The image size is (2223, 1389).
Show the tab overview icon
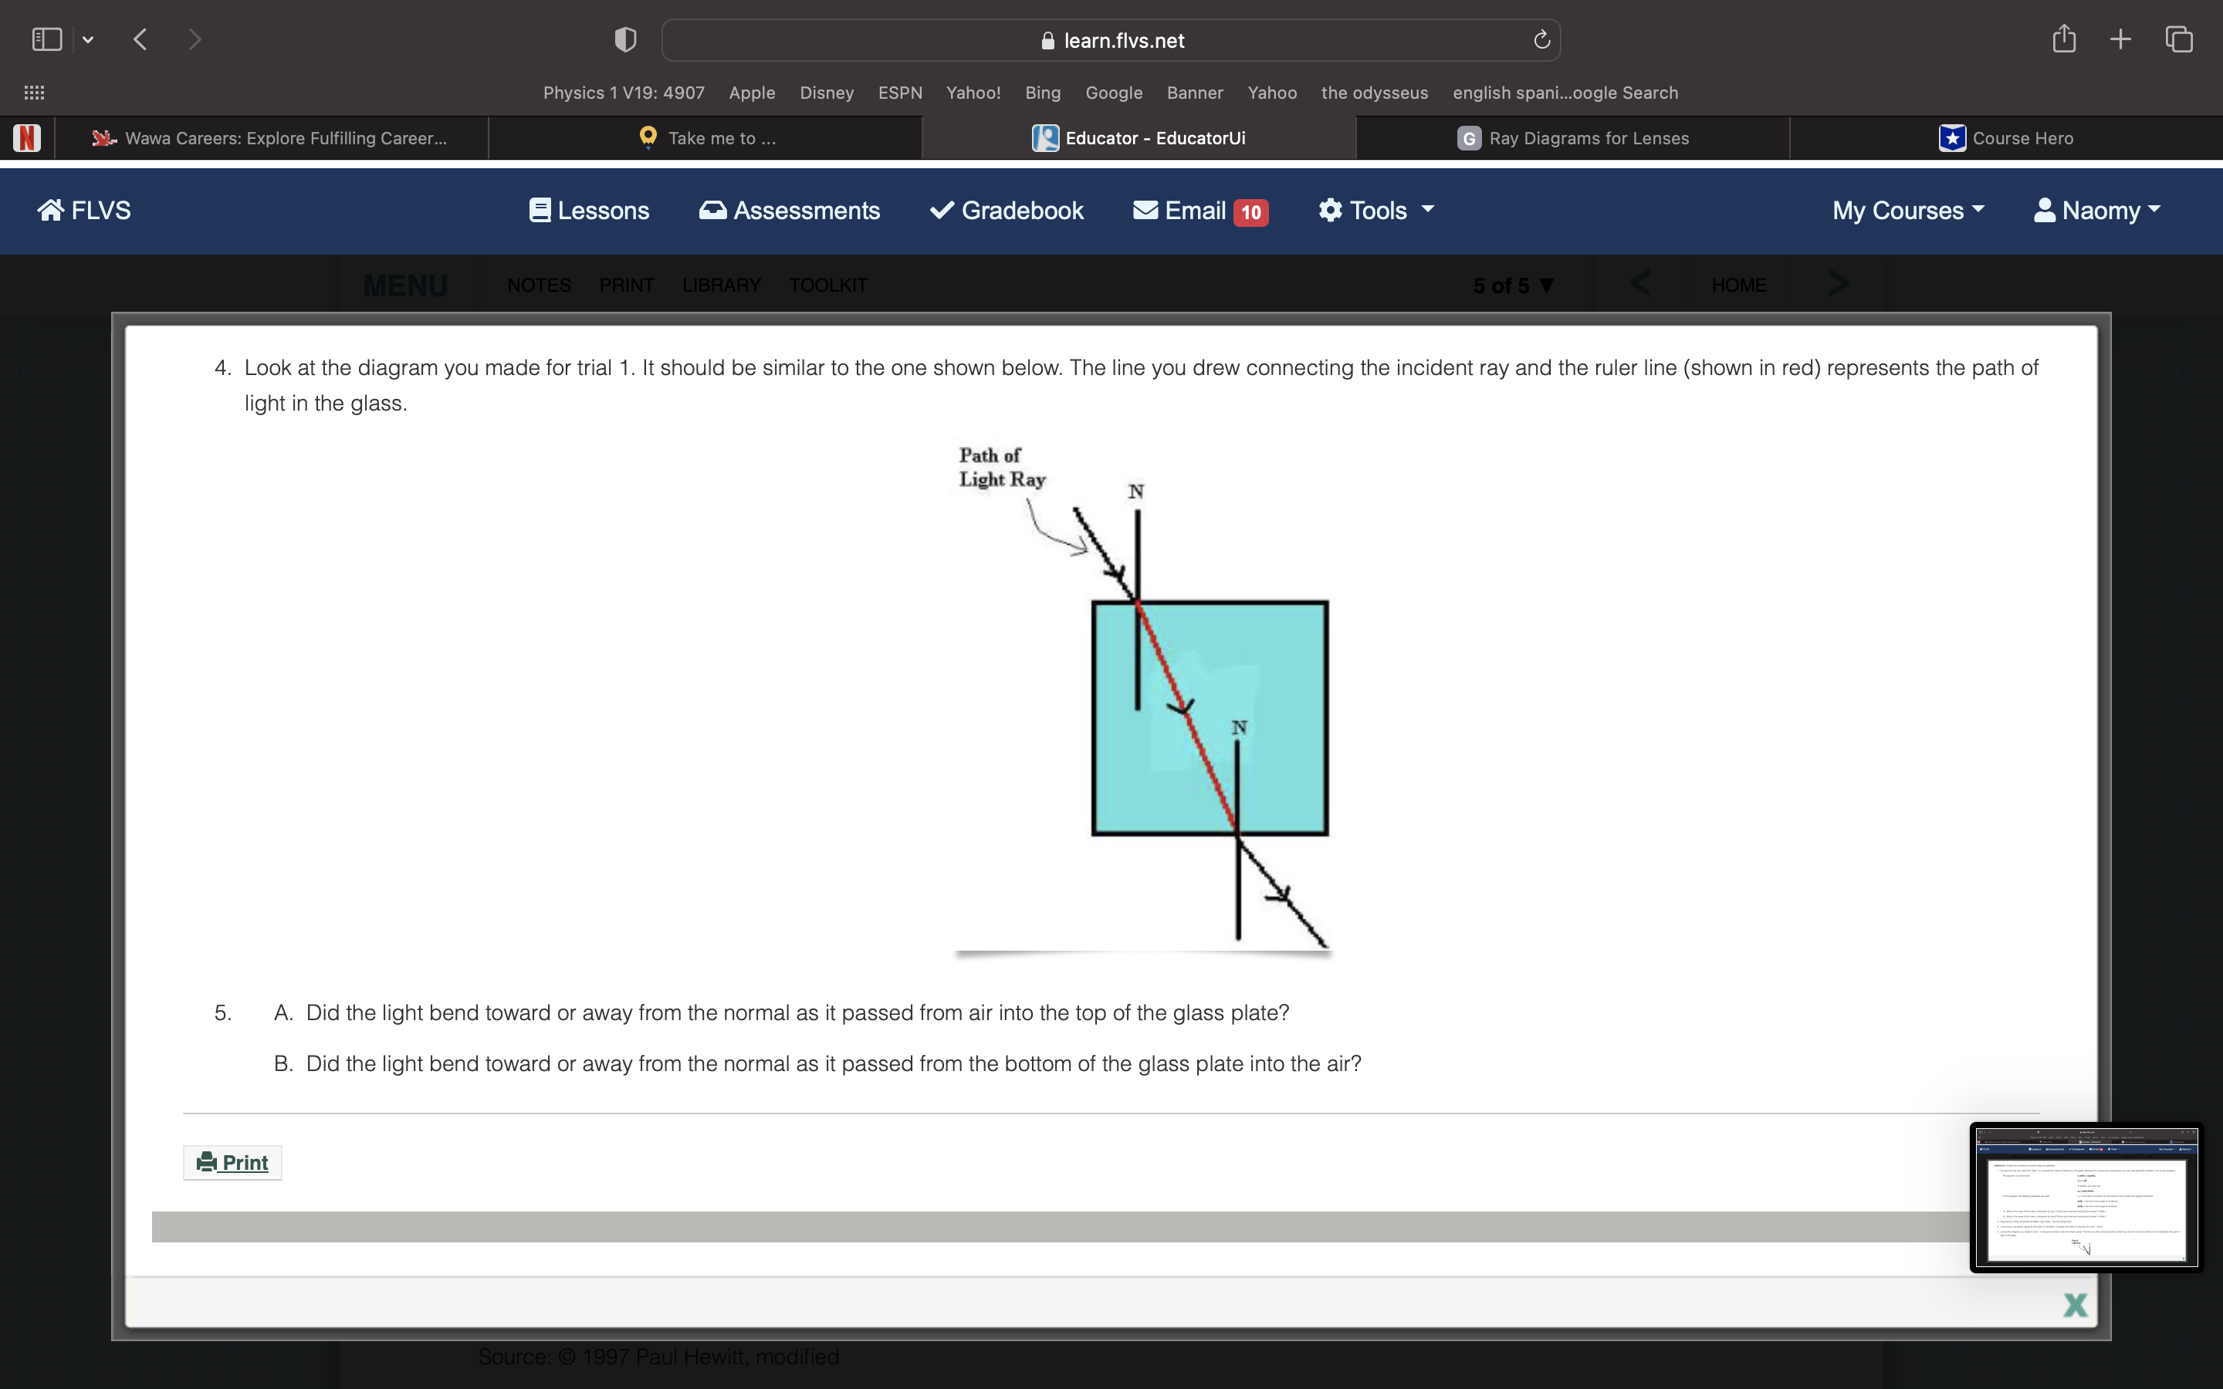2179,39
